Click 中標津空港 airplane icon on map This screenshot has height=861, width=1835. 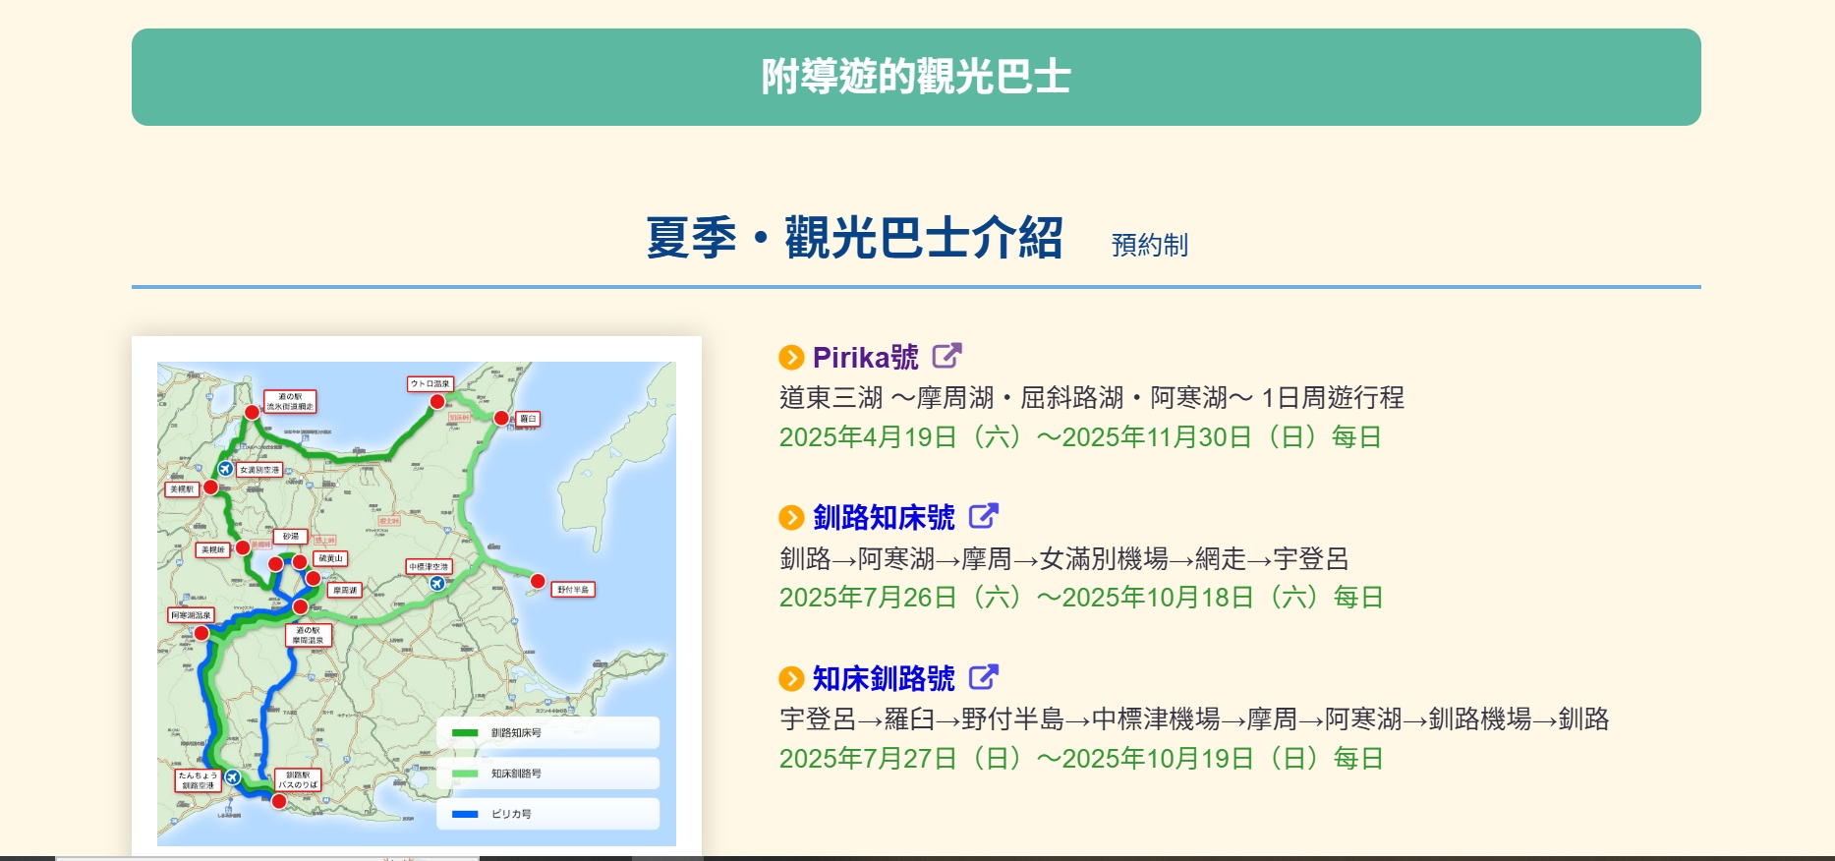(437, 583)
